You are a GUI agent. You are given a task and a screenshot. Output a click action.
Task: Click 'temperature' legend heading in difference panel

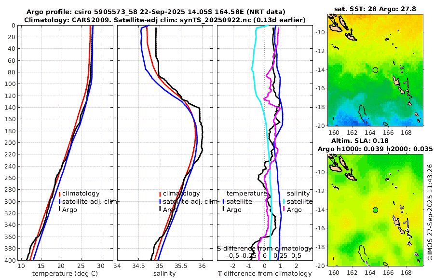pos(246,193)
